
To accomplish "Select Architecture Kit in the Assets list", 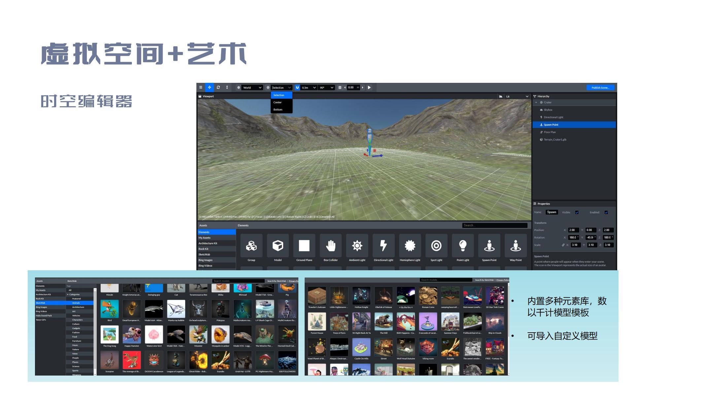I will [x=208, y=243].
